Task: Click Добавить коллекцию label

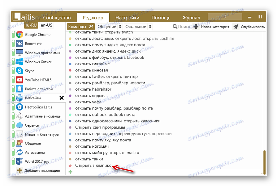Action: (42, 171)
